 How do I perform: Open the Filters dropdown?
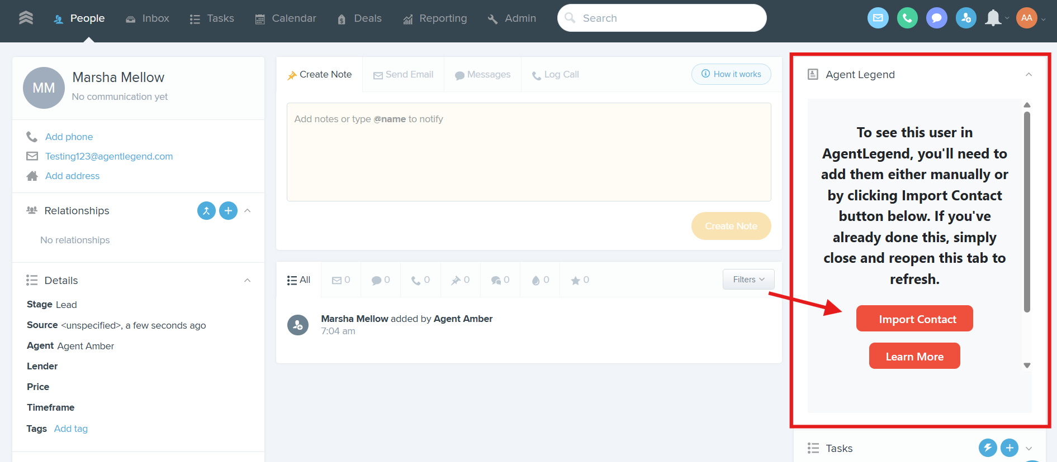tap(748, 279)
